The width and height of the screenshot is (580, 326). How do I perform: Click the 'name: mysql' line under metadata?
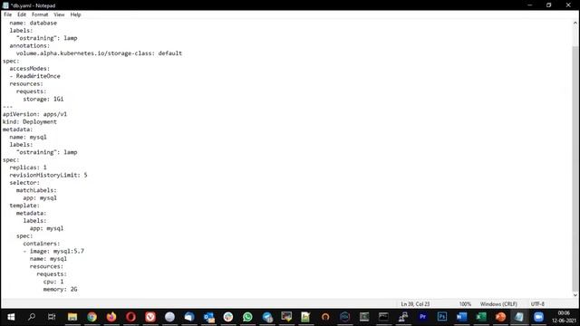pos(28,137)
